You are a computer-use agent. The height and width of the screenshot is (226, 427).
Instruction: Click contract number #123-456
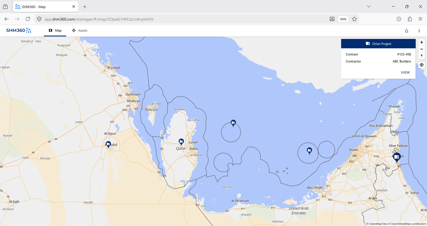404,54
